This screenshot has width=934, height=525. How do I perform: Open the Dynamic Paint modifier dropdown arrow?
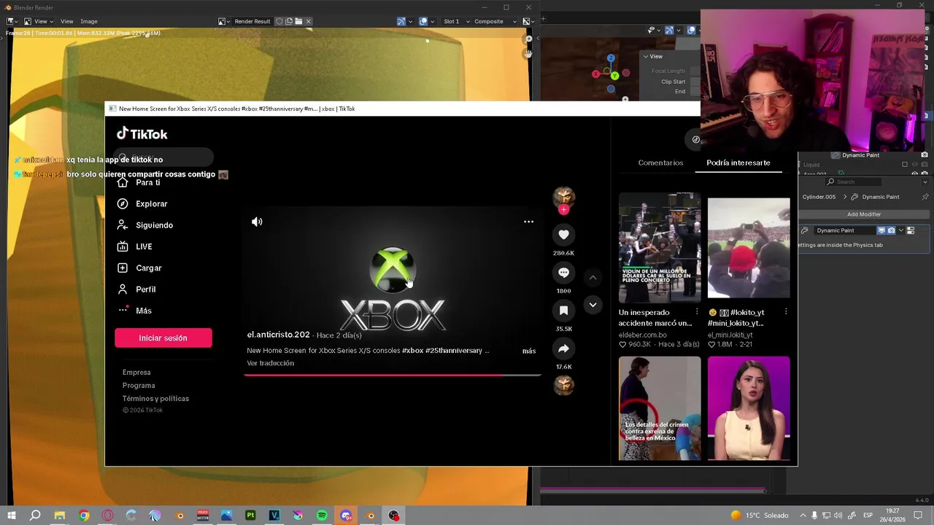[x=901, y=230]
